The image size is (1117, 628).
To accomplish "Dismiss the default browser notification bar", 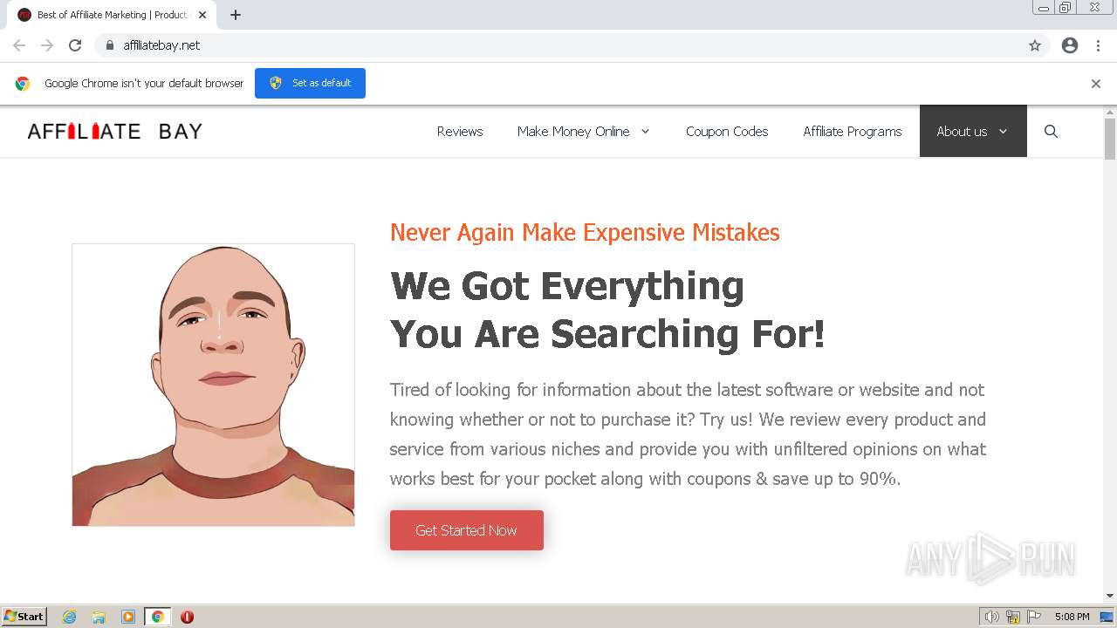I will [1096, 84].
